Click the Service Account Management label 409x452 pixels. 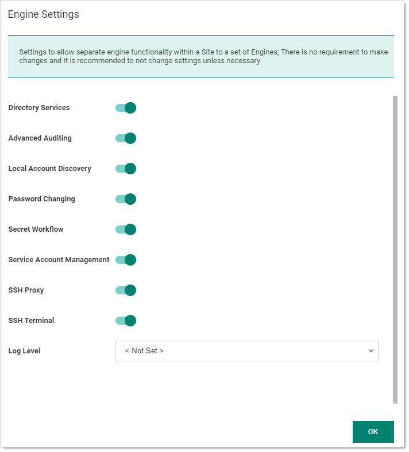pyautogui.click(x=59, y=260)
